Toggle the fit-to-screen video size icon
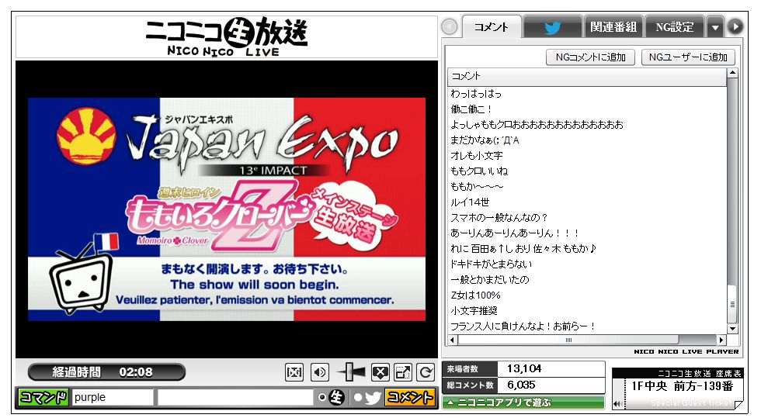Image resolution: width=761 pixels, height=418 pixels. click(294, 372)
